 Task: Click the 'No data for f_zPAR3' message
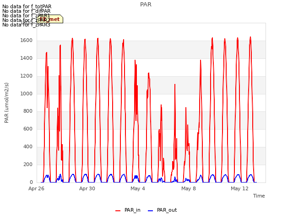26,25
